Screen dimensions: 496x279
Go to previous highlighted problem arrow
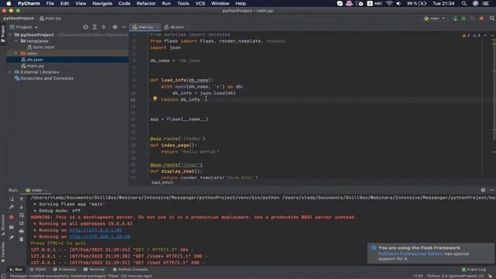click(x=485, y=36)
